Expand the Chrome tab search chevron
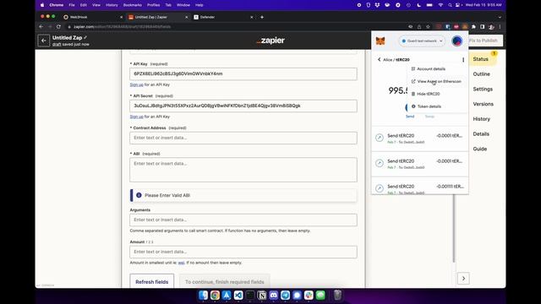Image resolution: width=541 pixels, height=304 pixels. [x=500, y=17]
